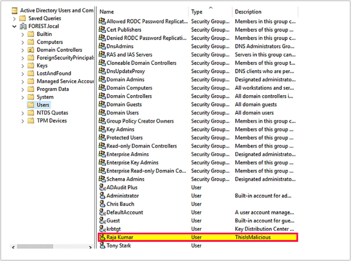This screenshot has height=261, width=351.
Task: Expand the Program Data container
Action: (x=23, y=90)
